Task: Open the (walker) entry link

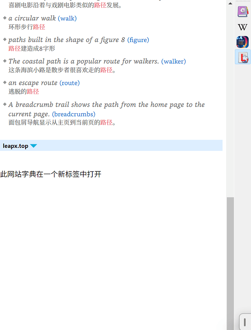Action: (174, 61)
